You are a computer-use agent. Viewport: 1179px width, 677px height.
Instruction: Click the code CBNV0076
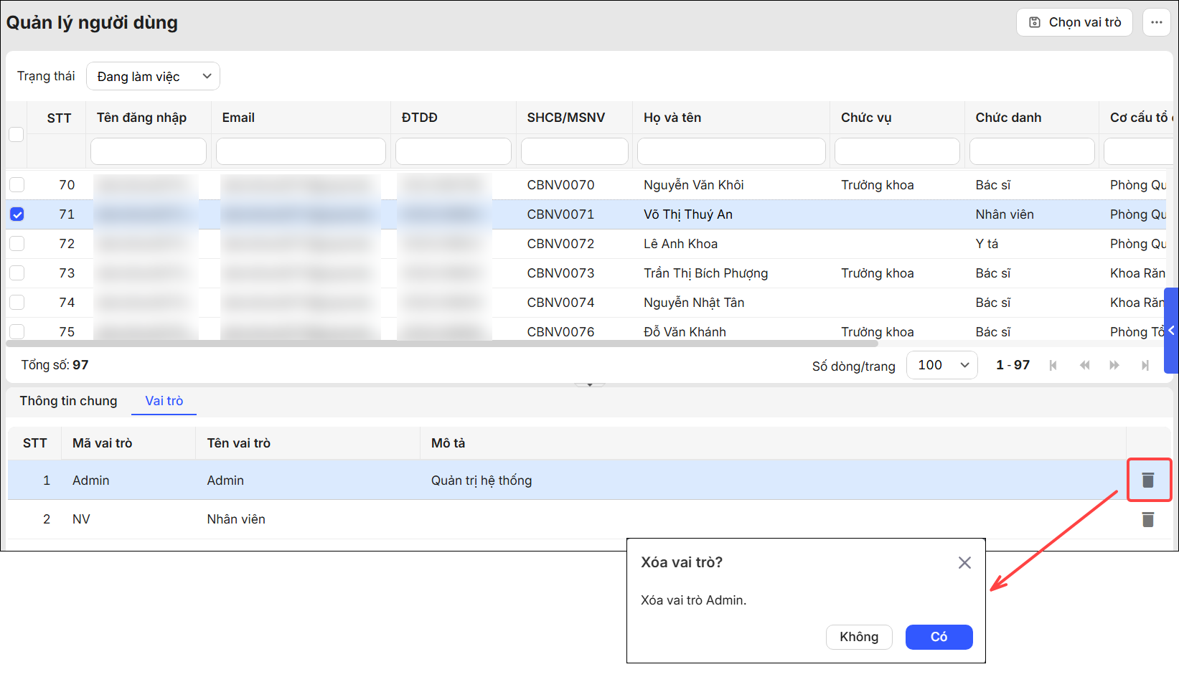tap(560, 332)
